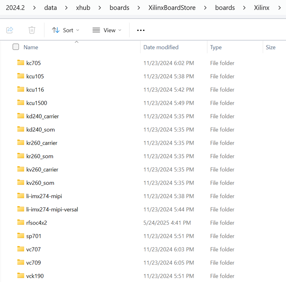The image size is (286, 286).
Task: Sort by the Type column header
Action: (216, 47)
